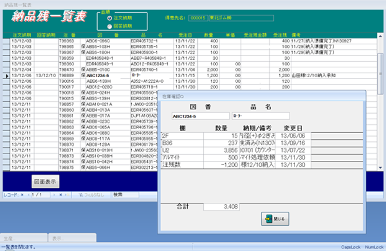Click order number cell T99363
386x251 pixels.
pos(69,41)
